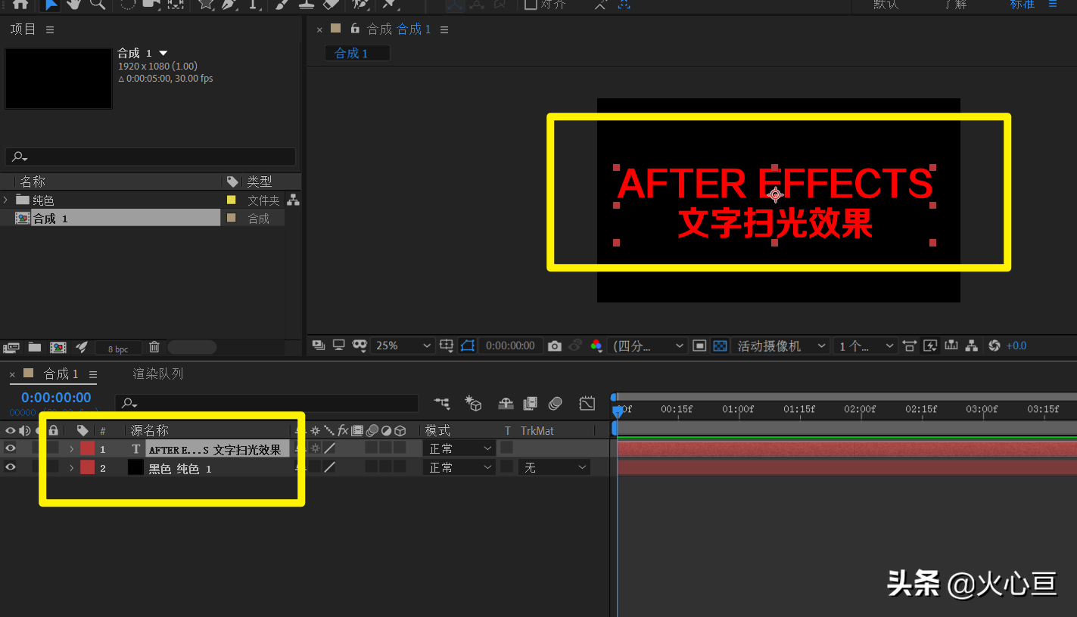The image size is (1077, 617).
Task: Select the Pen tool
Action: pos(229,5)
